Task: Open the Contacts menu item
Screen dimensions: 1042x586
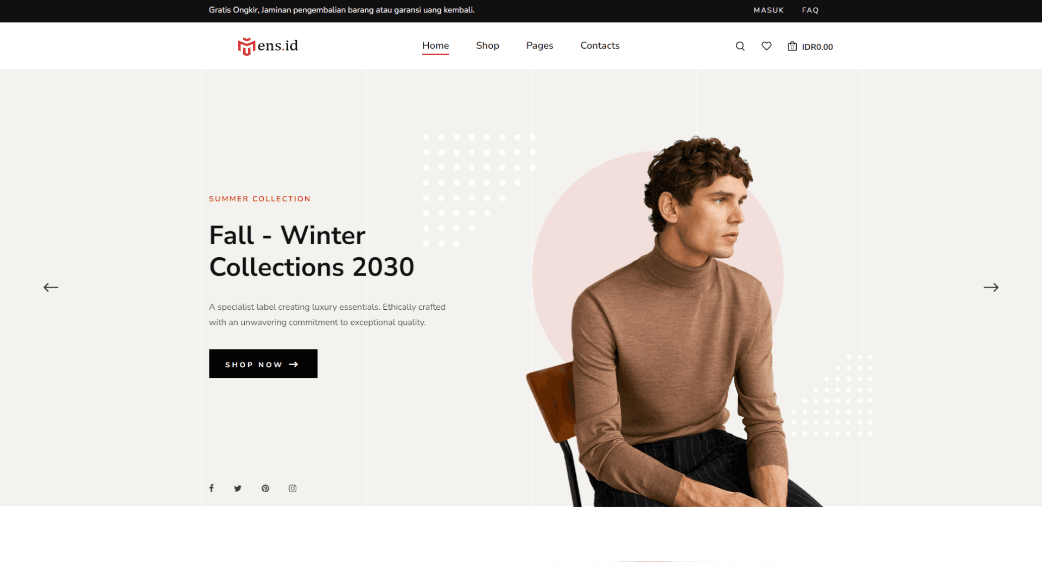Action: pyautogui.click(x=600, y=46)
